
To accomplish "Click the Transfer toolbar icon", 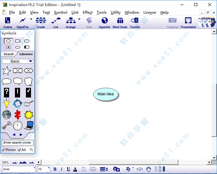I will click(135, 22).
